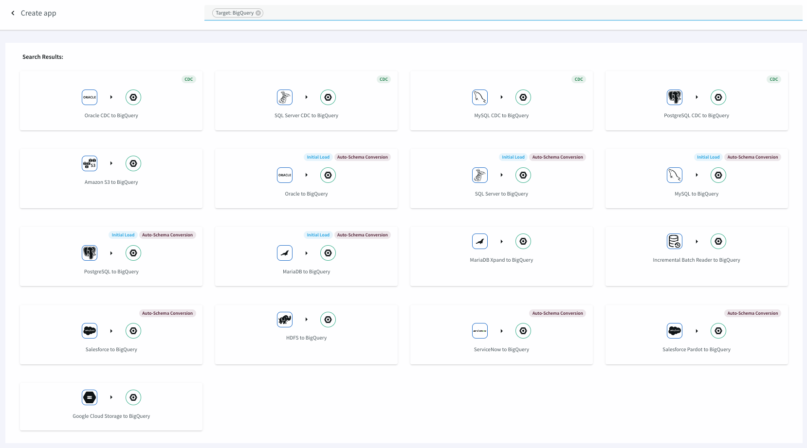The image size is (807, 448).
Task: Click Auto-Schema Conversion tag on MySQL to BigQuery card
Action: [752, 157]
